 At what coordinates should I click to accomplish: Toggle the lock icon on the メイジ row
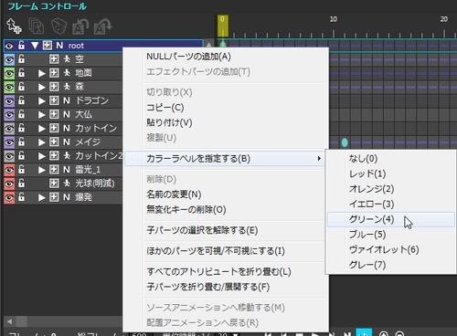click(21, 142)
